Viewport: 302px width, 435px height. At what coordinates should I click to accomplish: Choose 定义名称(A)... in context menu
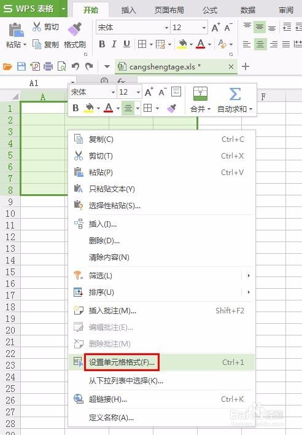pos(161,418)
